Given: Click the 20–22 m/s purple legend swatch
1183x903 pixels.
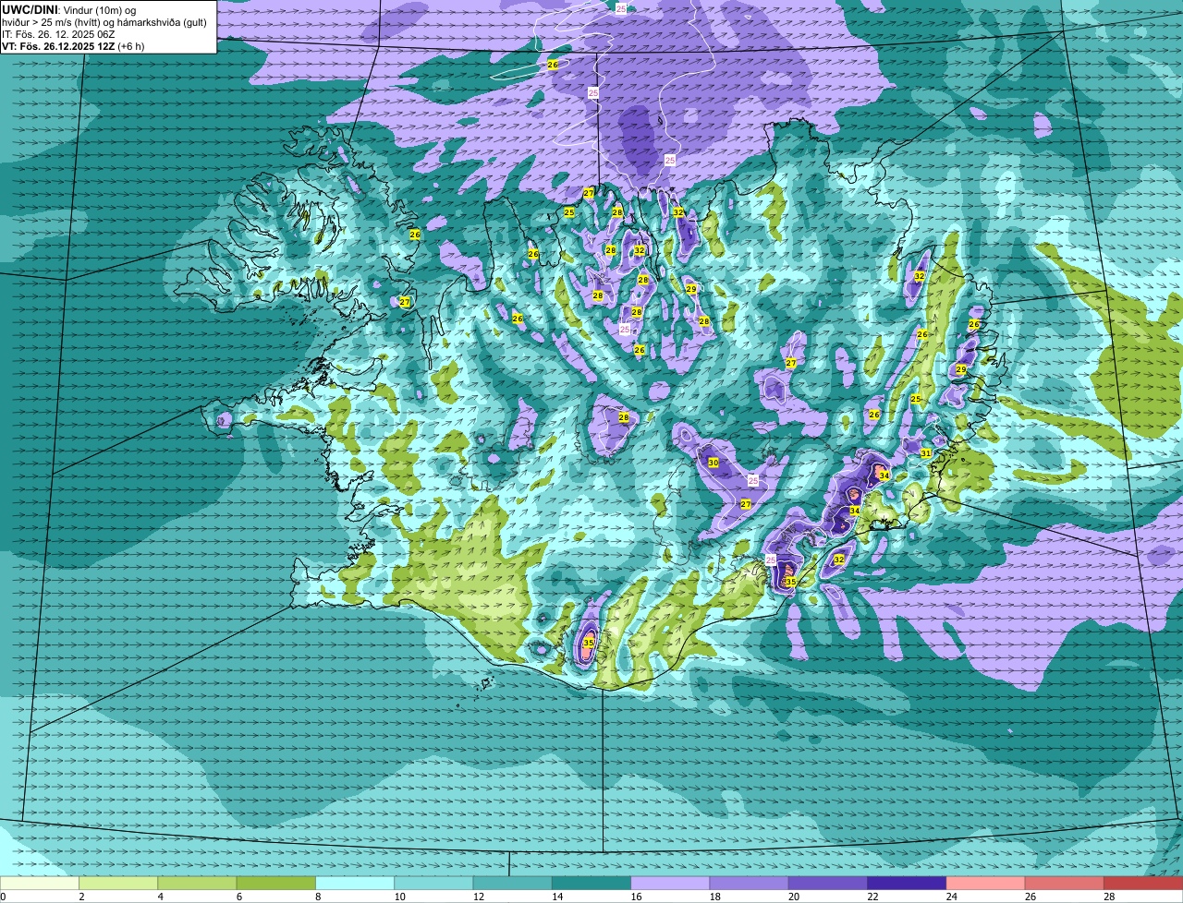Looking at the screenshot, I should click(x=828, y=884).
